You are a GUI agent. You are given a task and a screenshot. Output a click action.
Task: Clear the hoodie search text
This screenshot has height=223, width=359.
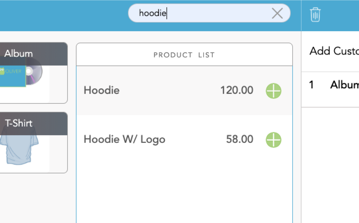click(277, 13)
